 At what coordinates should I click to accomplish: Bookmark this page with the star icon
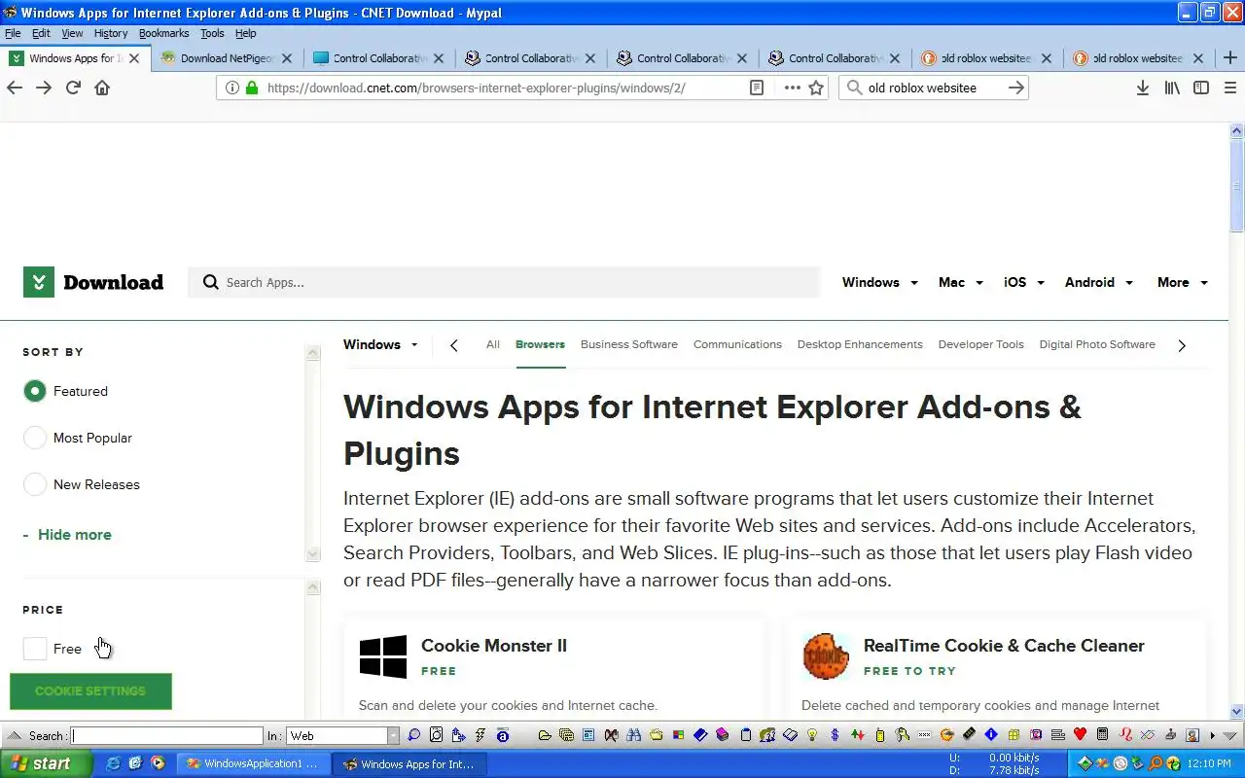click(816, 88)
